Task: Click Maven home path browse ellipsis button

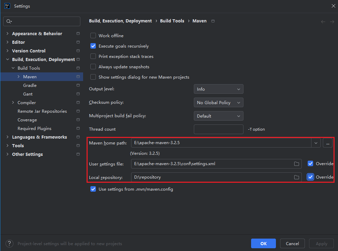Action: (328, 143)
